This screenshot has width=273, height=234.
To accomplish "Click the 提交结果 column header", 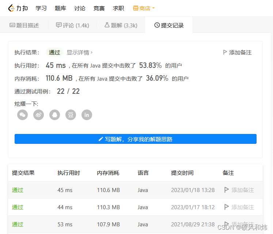I will pyautogui.click(x=23, y=173).
